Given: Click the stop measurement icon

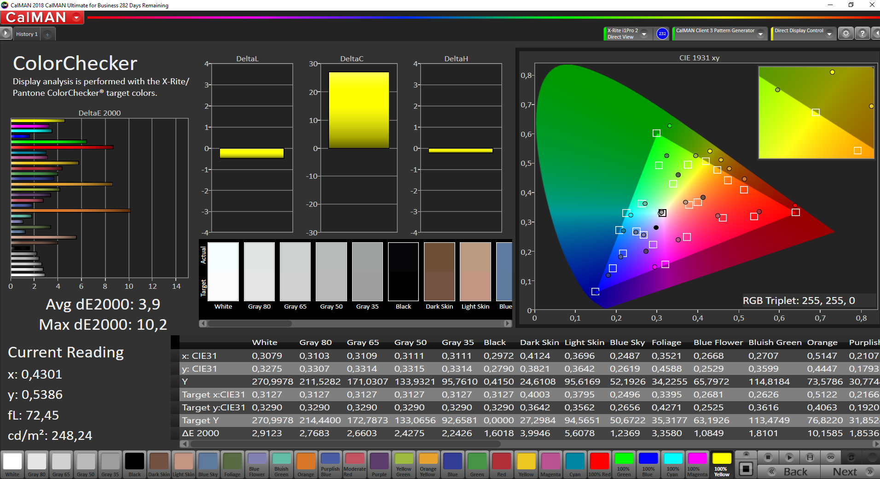Looking at the screenshot, I should (x=768, y=457).
